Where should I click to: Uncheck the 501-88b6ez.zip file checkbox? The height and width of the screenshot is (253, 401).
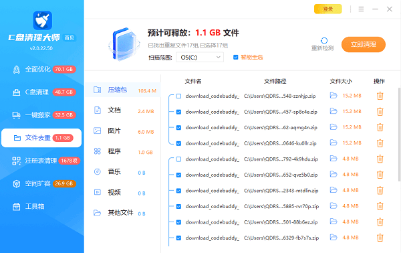coord(178,222)
